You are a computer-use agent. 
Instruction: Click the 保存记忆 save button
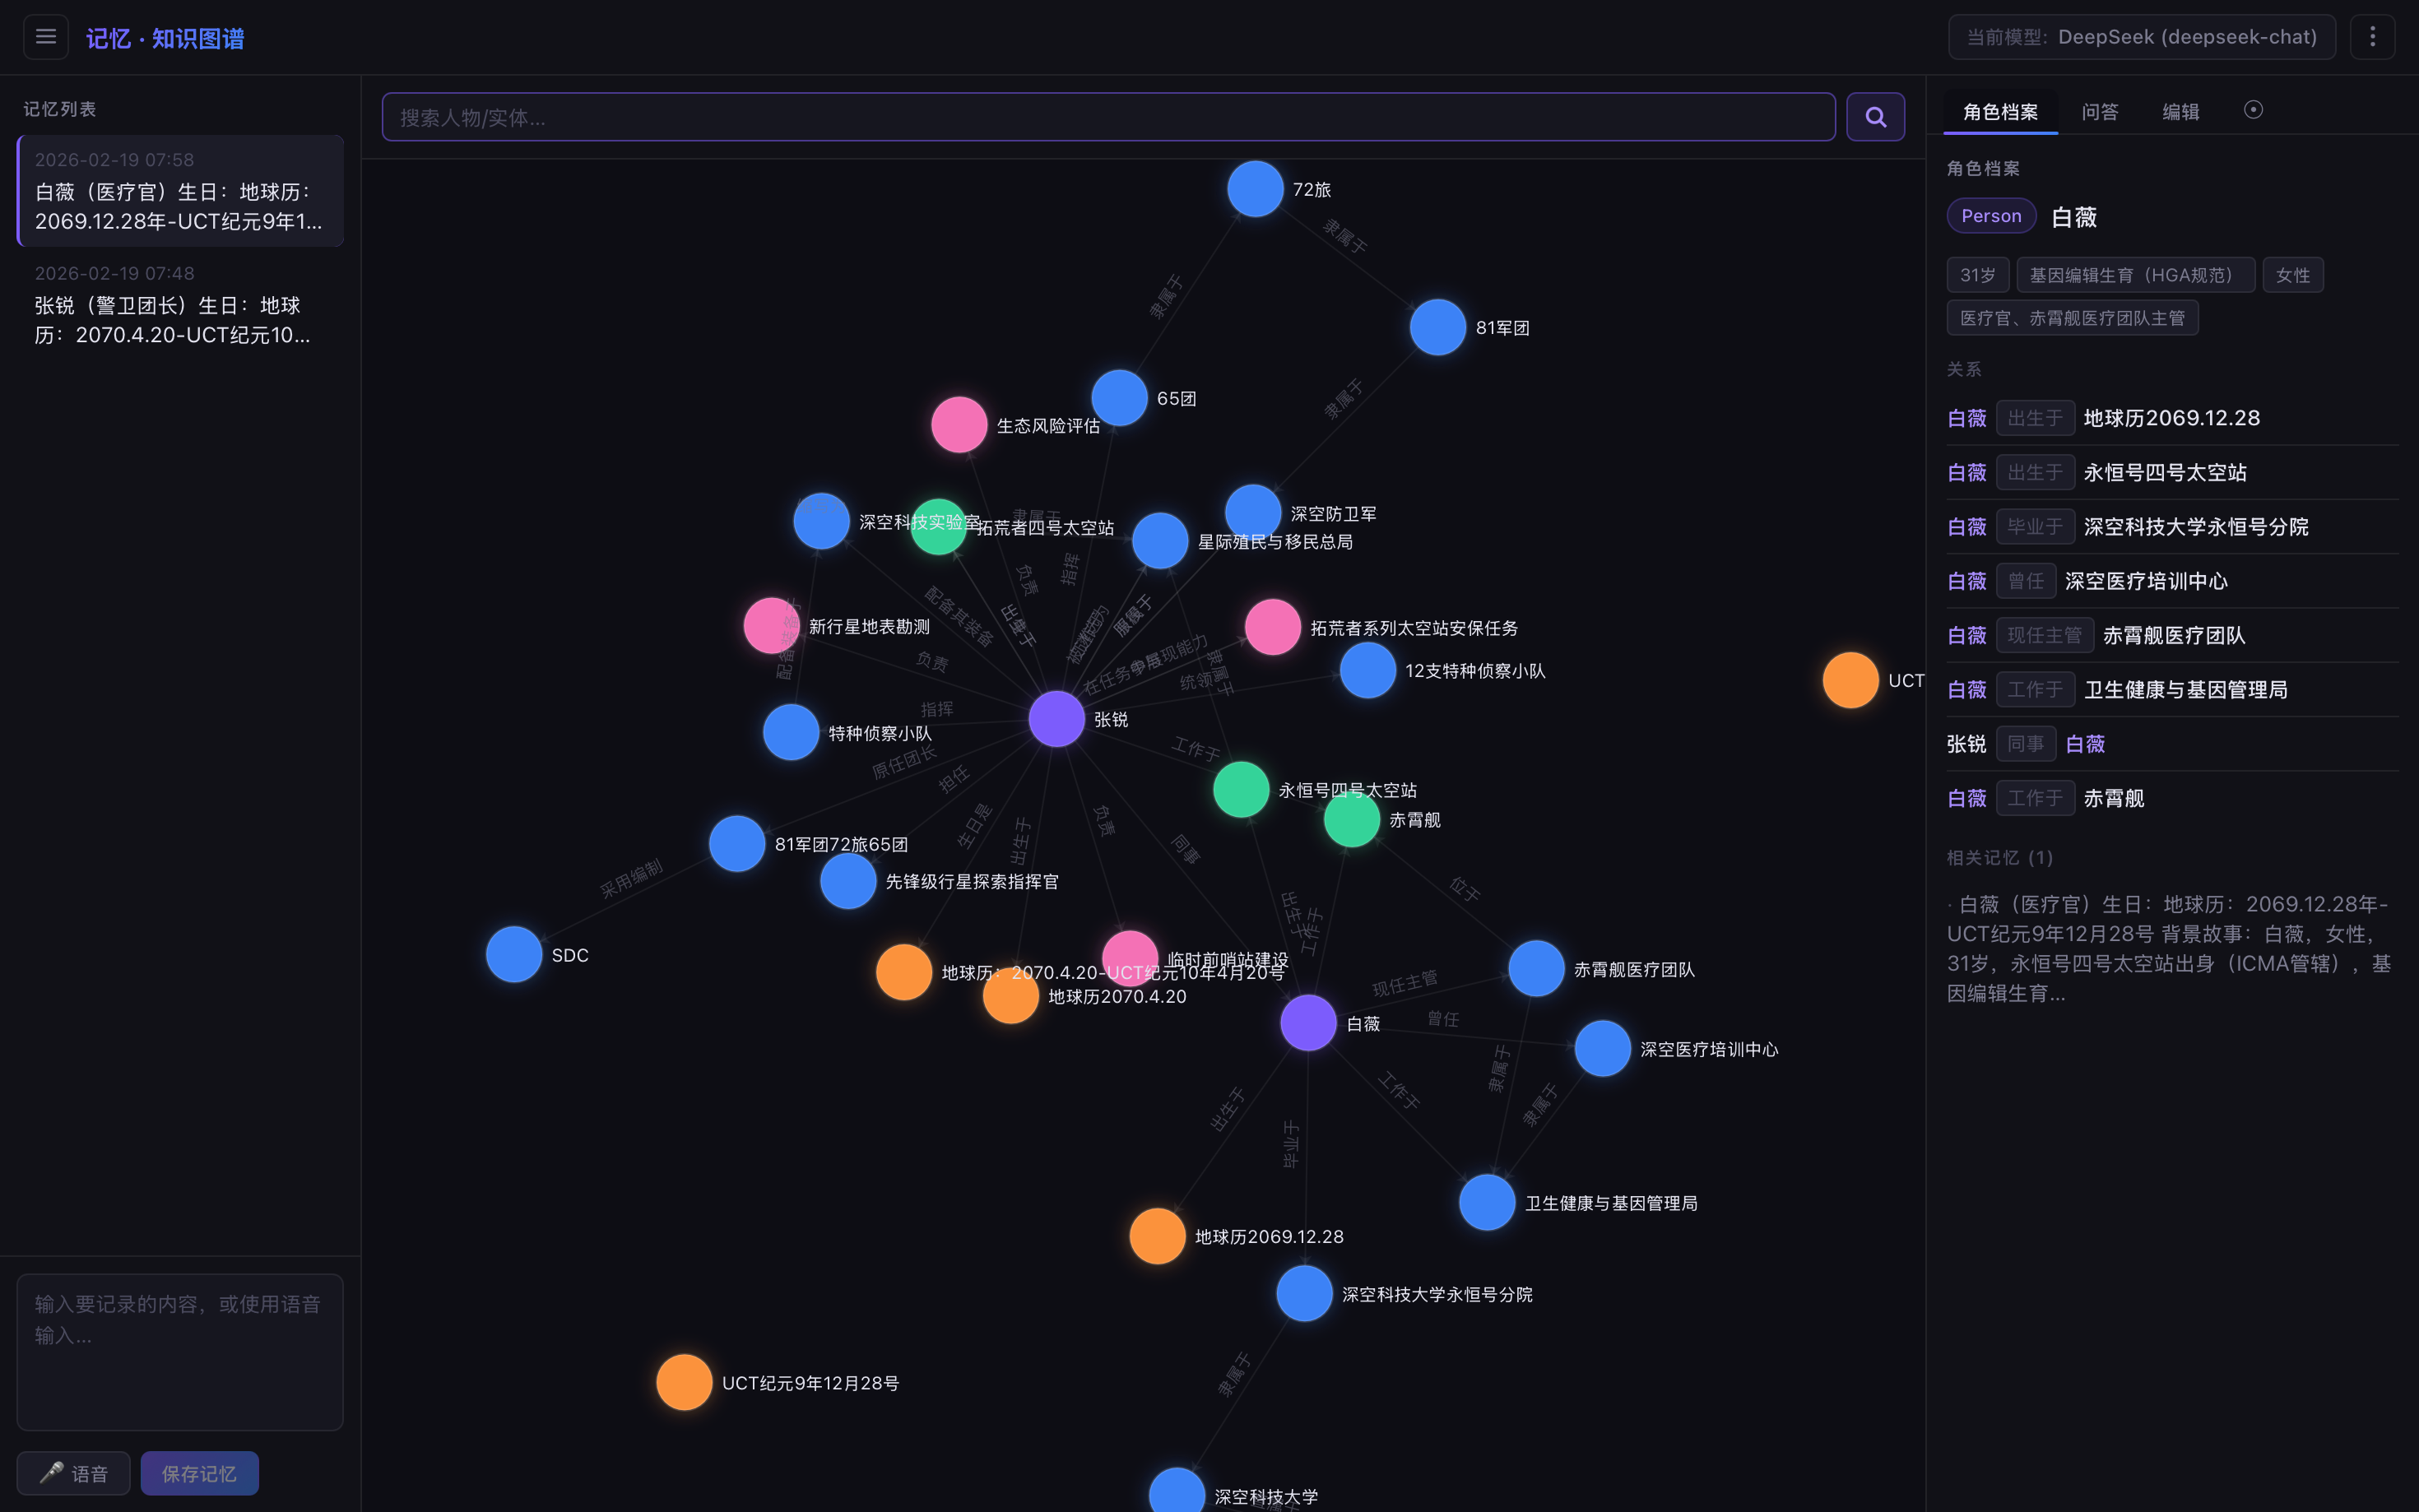tap(199, 1472)
